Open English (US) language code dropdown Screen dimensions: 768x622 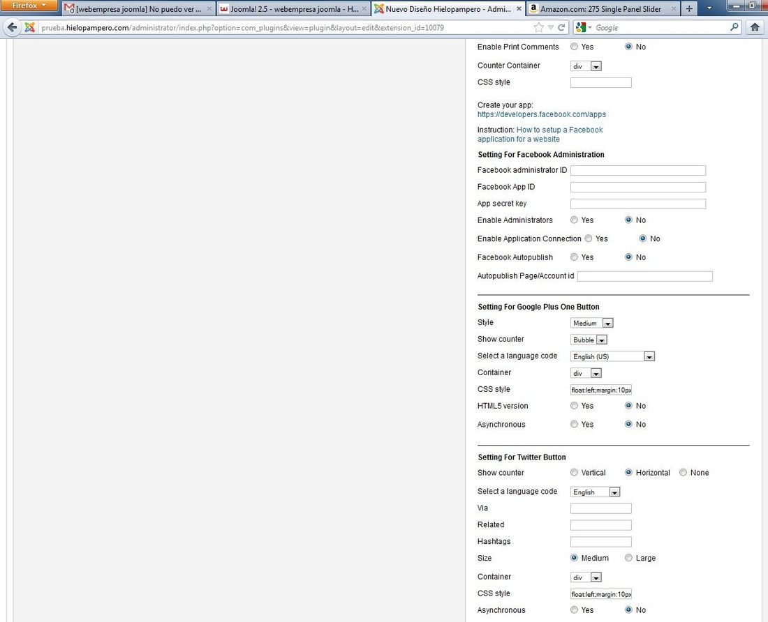click(x=612, y=356)
